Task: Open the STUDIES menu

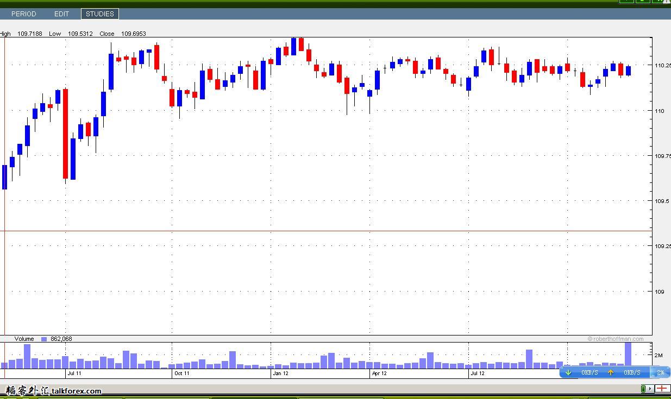Action: 100,14
